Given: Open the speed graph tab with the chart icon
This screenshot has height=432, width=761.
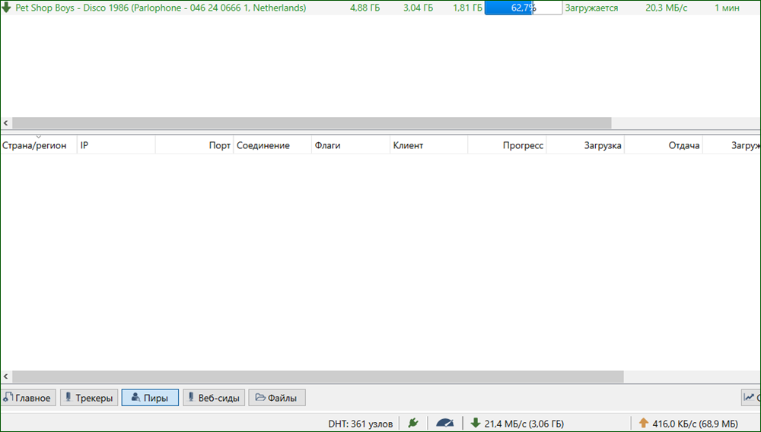Looking at the screenshot, I should [751, 398].
